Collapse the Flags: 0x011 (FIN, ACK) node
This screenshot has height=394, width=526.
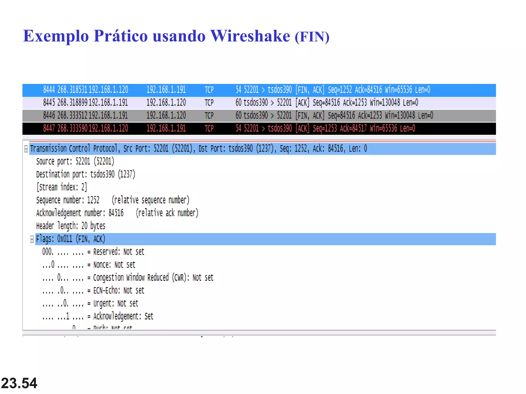(x=32, y=239)
